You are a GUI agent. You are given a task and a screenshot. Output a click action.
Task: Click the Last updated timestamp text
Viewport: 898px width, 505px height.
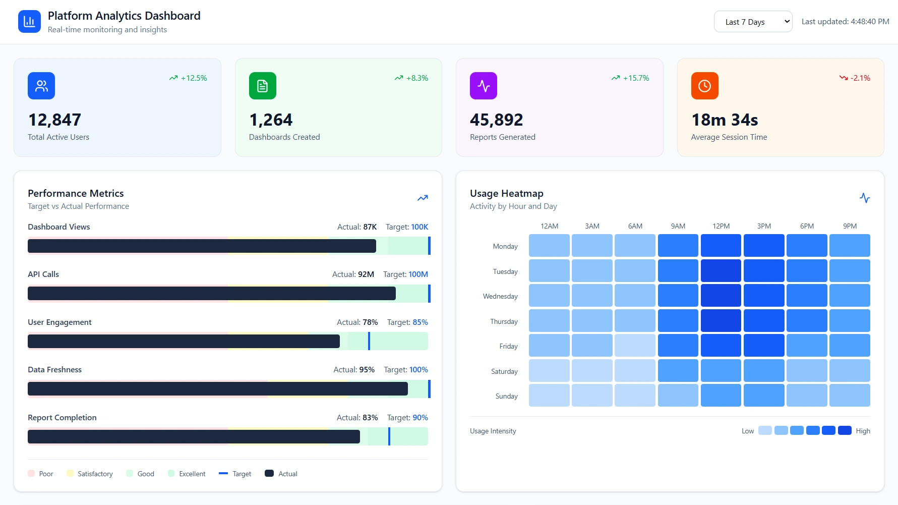844,22
